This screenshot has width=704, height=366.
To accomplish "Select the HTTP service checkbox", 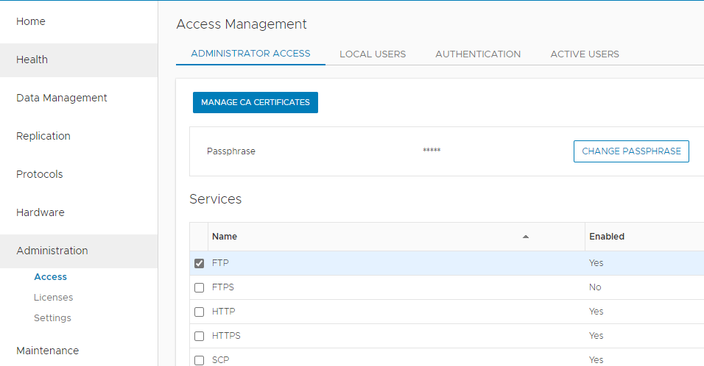I will [x=199, y=312].
